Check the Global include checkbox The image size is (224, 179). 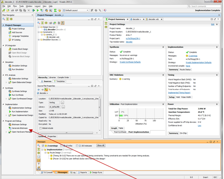click(40, 128)
